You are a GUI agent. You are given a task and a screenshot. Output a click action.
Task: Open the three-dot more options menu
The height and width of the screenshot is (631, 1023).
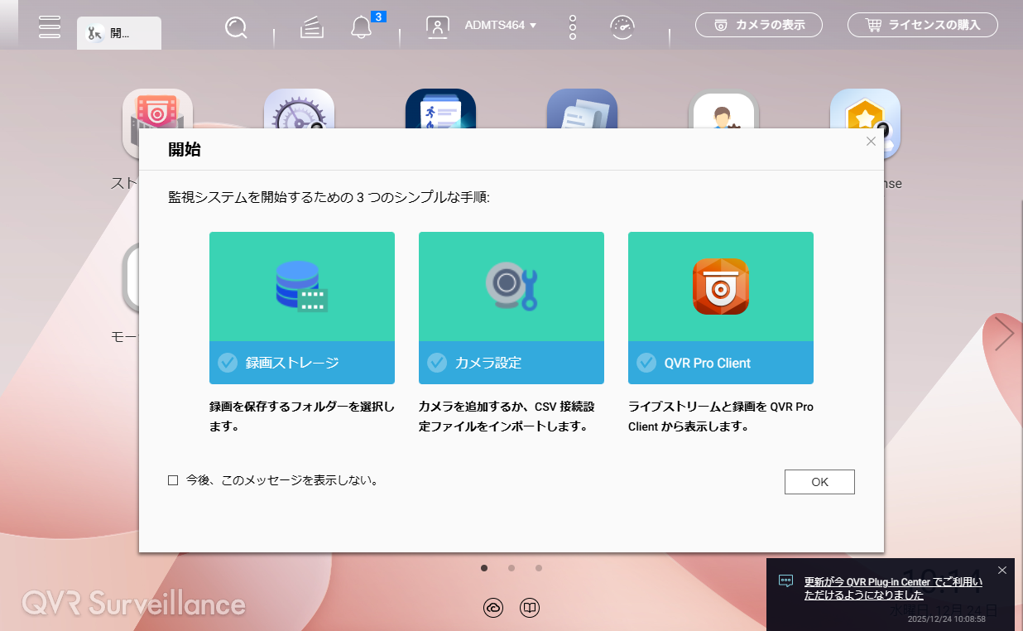[573, 26]
